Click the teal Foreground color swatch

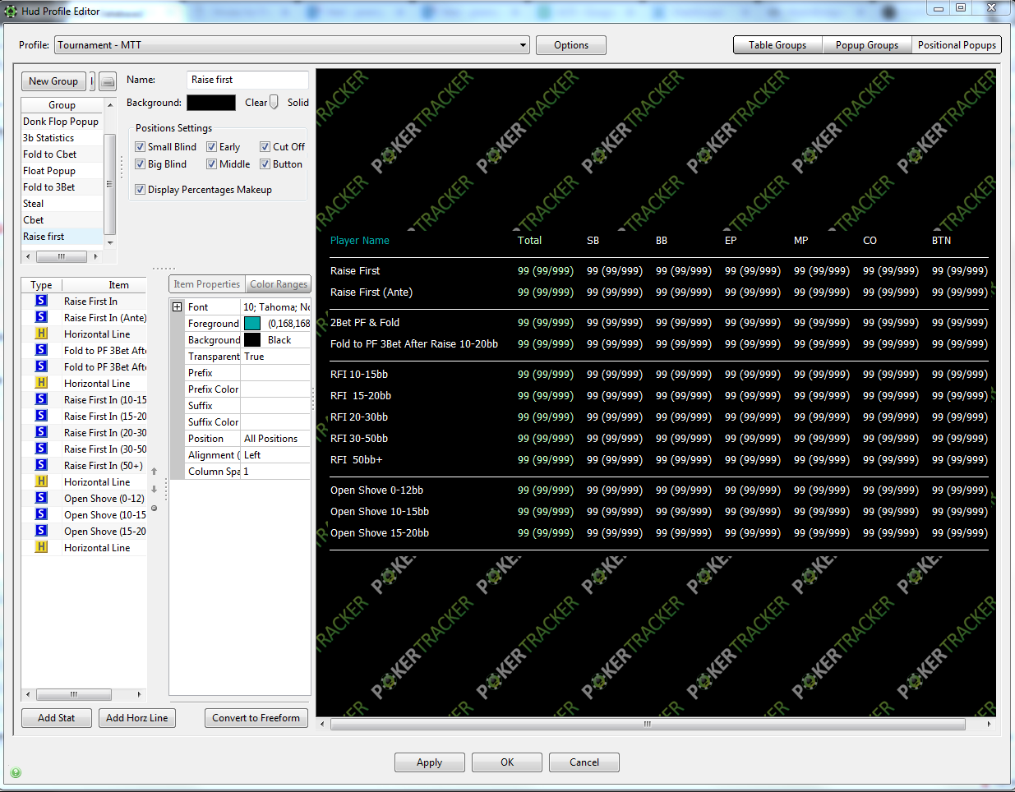point(252,324)
